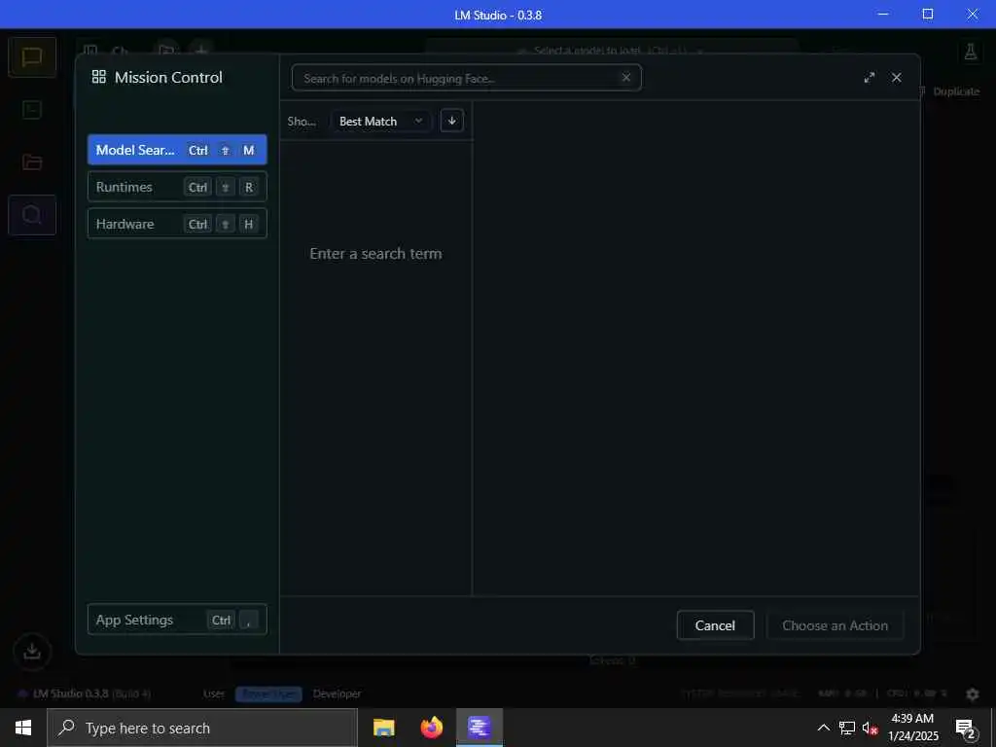Screen dimensions: 996x747
Task: Open the Windows Start menu
Action: 23,728
